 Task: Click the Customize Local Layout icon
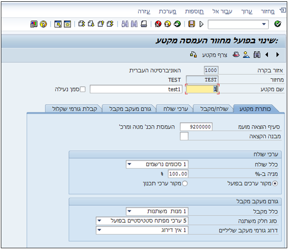click(x=34, y=24)
